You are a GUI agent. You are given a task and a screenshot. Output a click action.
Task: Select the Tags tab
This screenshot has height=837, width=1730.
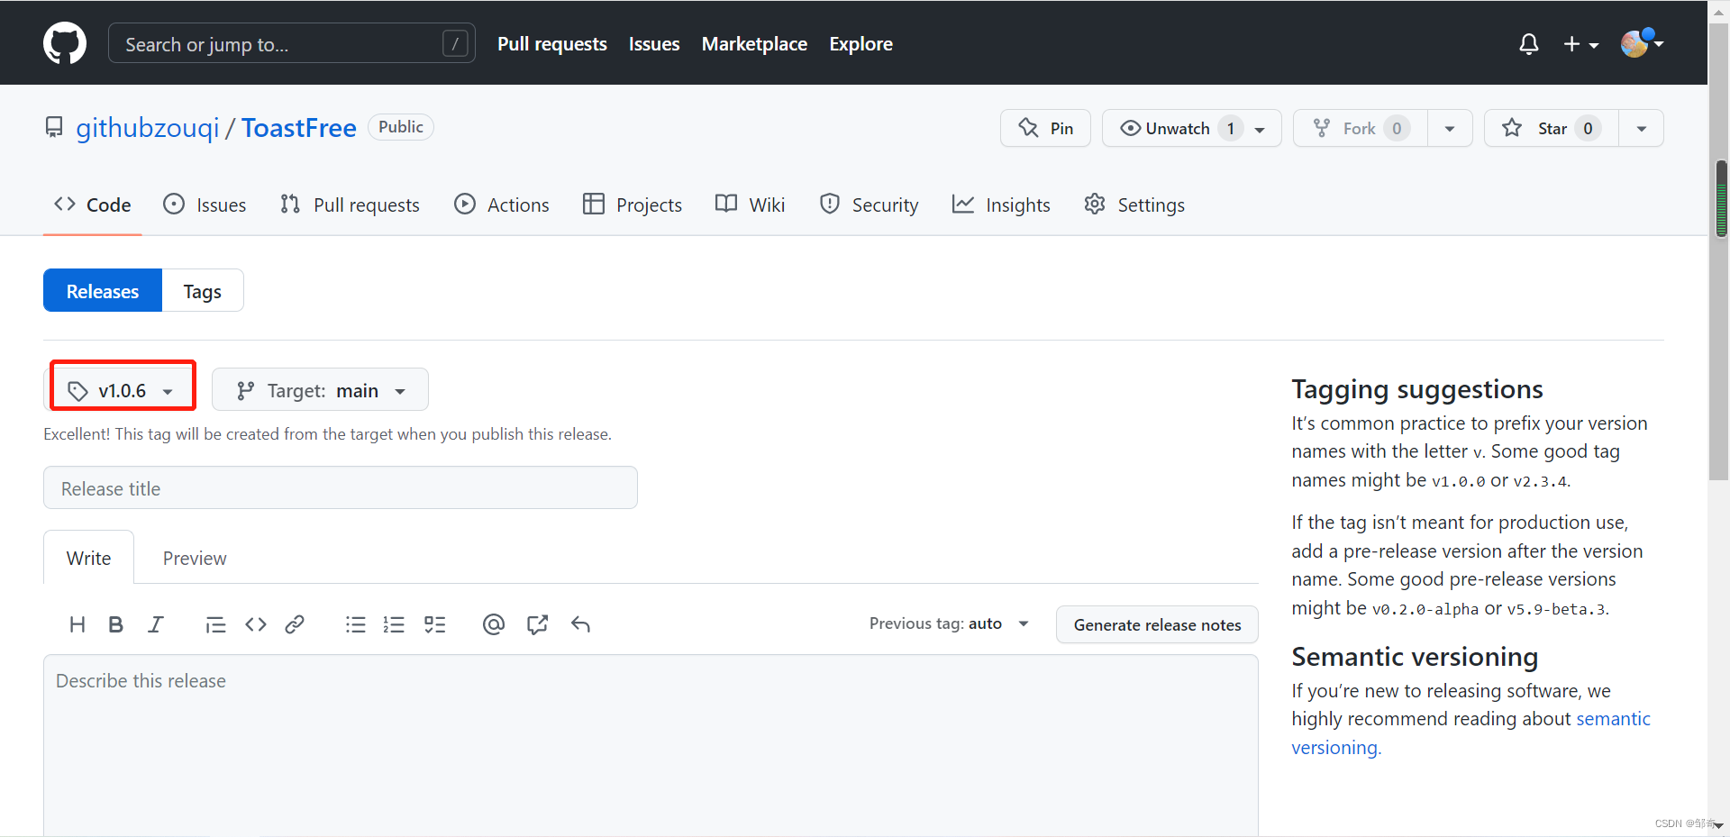203,290
